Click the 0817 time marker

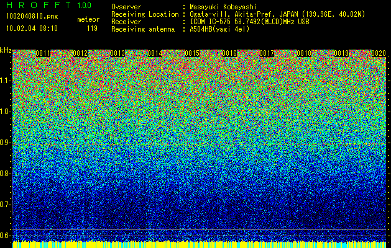267,53
